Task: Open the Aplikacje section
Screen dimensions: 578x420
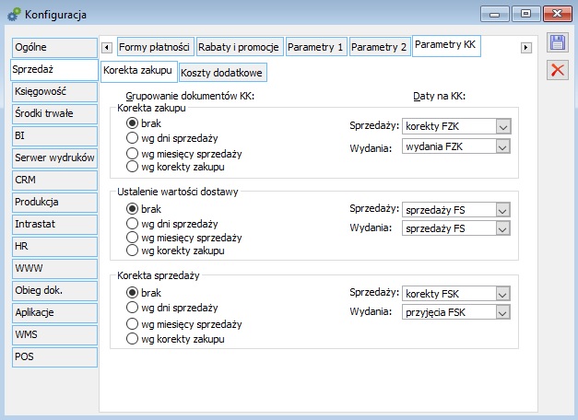Action: 54,313
